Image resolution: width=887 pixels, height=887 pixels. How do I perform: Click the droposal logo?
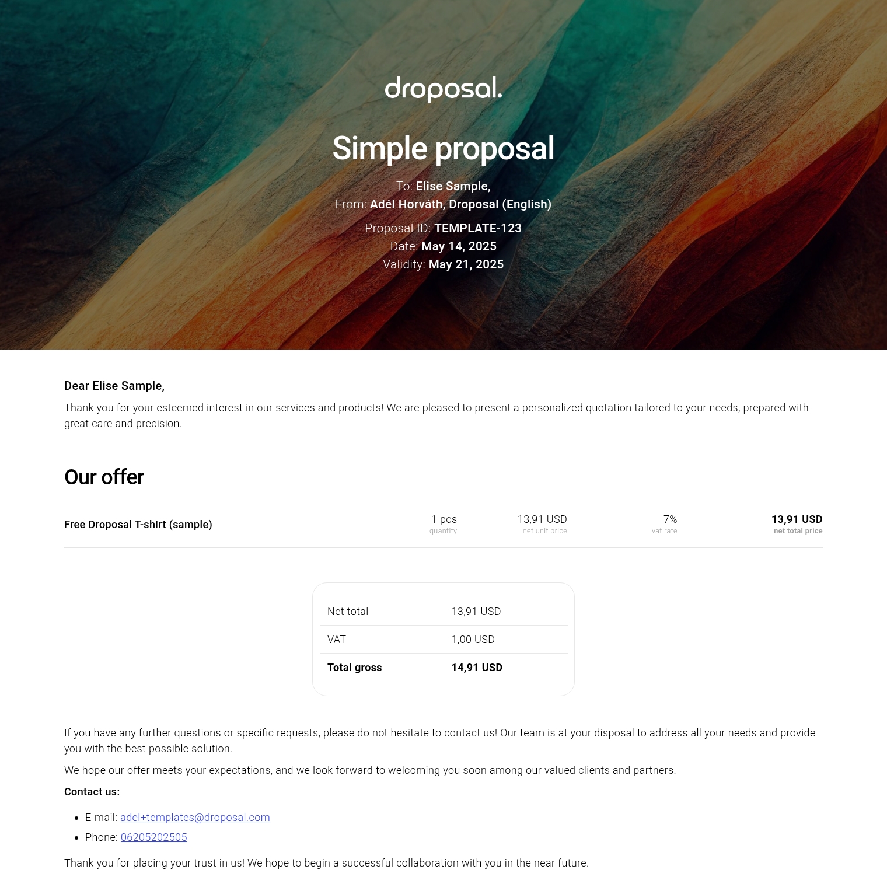443,89
